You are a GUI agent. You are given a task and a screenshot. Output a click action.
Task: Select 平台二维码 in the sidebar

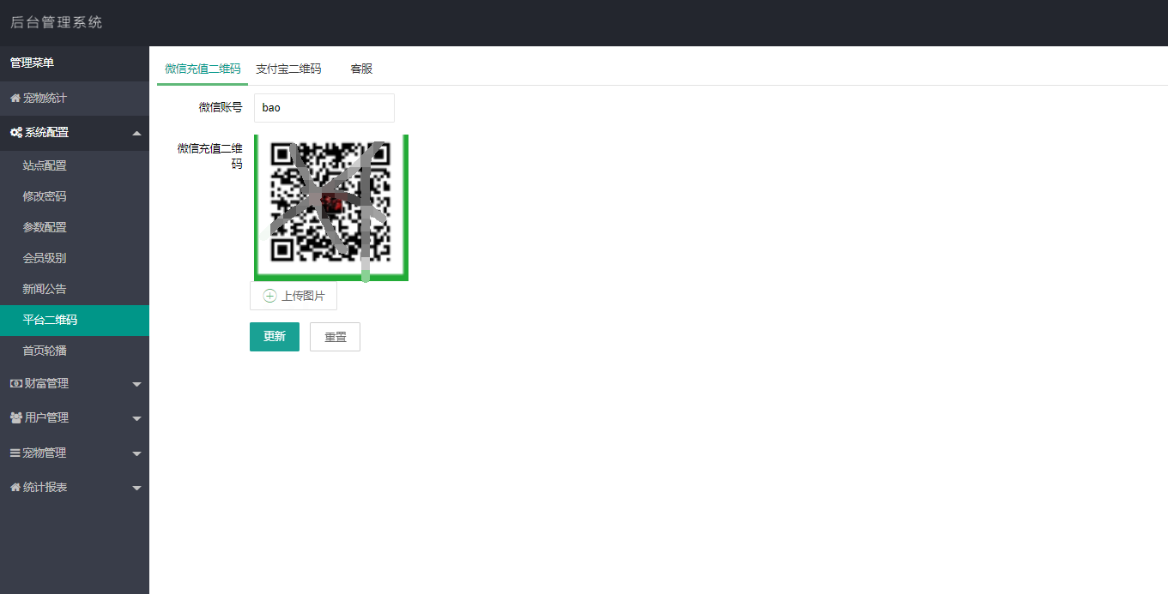(75, 321)
